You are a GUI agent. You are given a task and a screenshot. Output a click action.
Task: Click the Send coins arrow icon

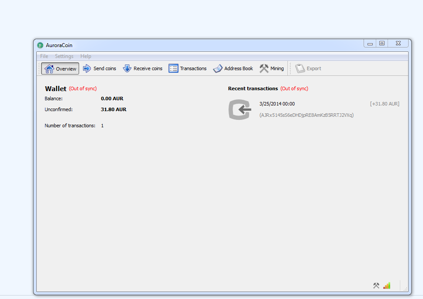tap(87, 68)
